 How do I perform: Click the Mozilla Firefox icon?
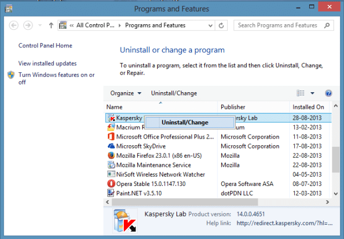(111, 156)
